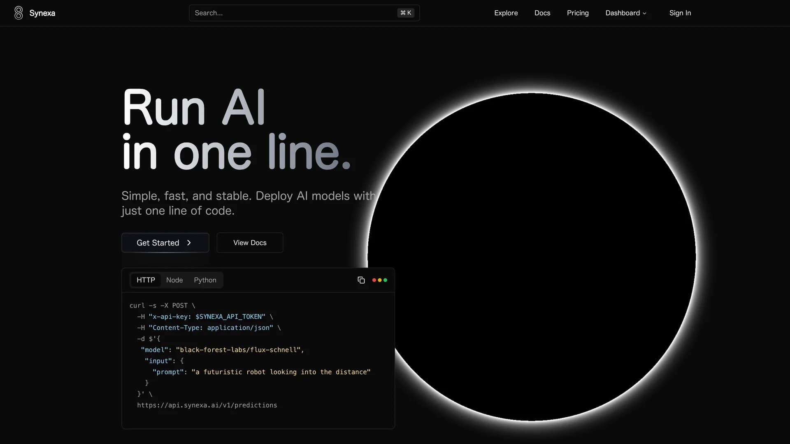The image size is (790, 444).
Task: Click the "Run AI in one line." headline
Action: (237, 129)
